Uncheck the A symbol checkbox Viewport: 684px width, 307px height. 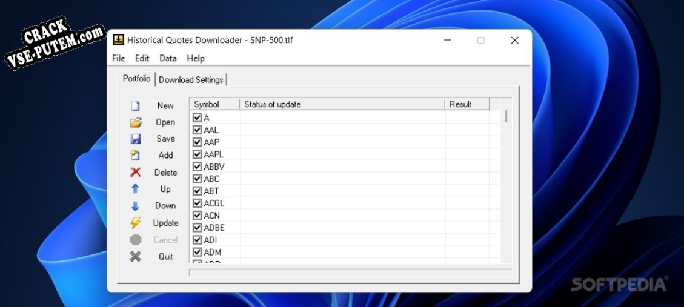(x=197, y=117)
